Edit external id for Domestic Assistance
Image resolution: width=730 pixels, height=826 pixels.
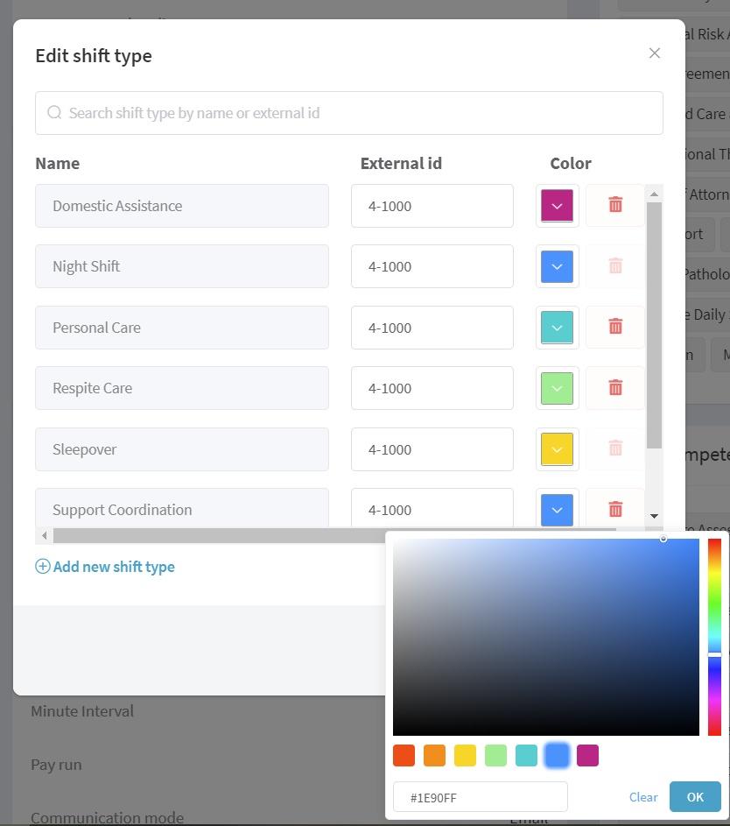pyautogui.click(x=432, y=206)
